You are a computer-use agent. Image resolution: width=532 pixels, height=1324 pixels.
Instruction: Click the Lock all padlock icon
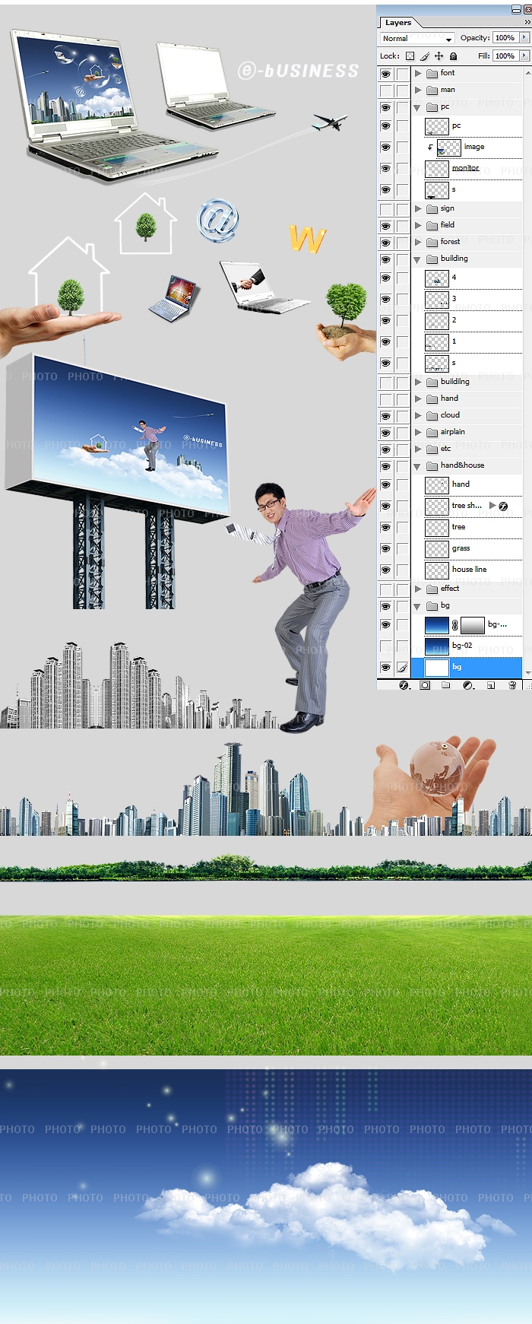453,56
